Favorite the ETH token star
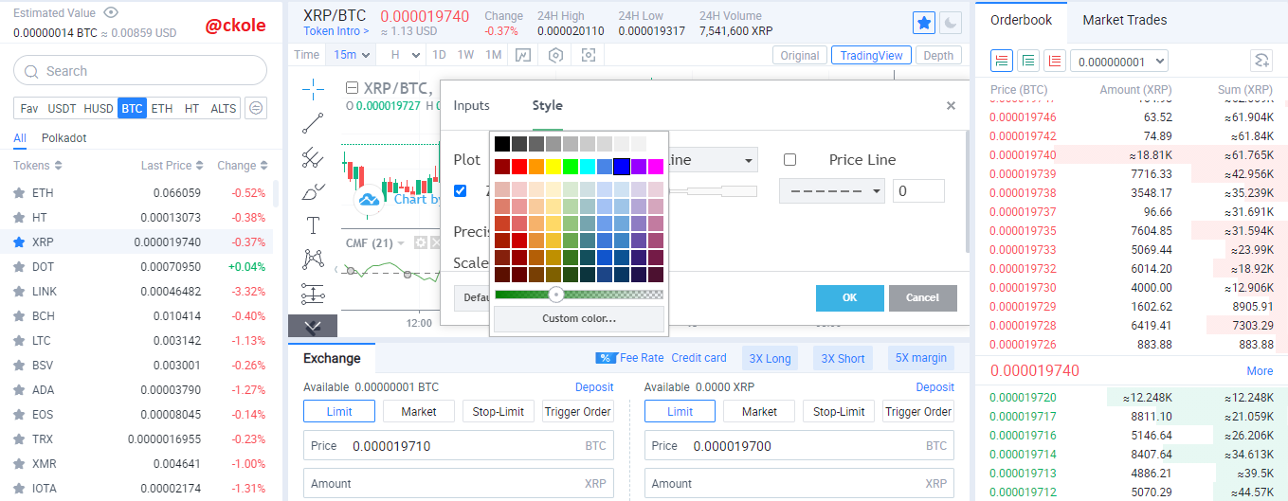The height and width of the screenshot is (501, 1288). (19, 192)
